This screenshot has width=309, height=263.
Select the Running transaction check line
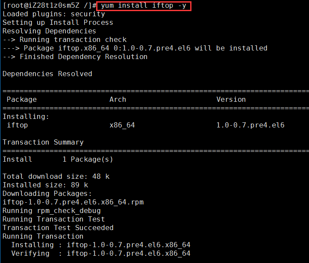[65, 40]
